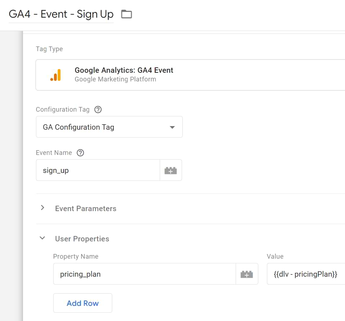Expand the Event Parameters chevron
345x321 pixels.
click(x=42, y=208)
